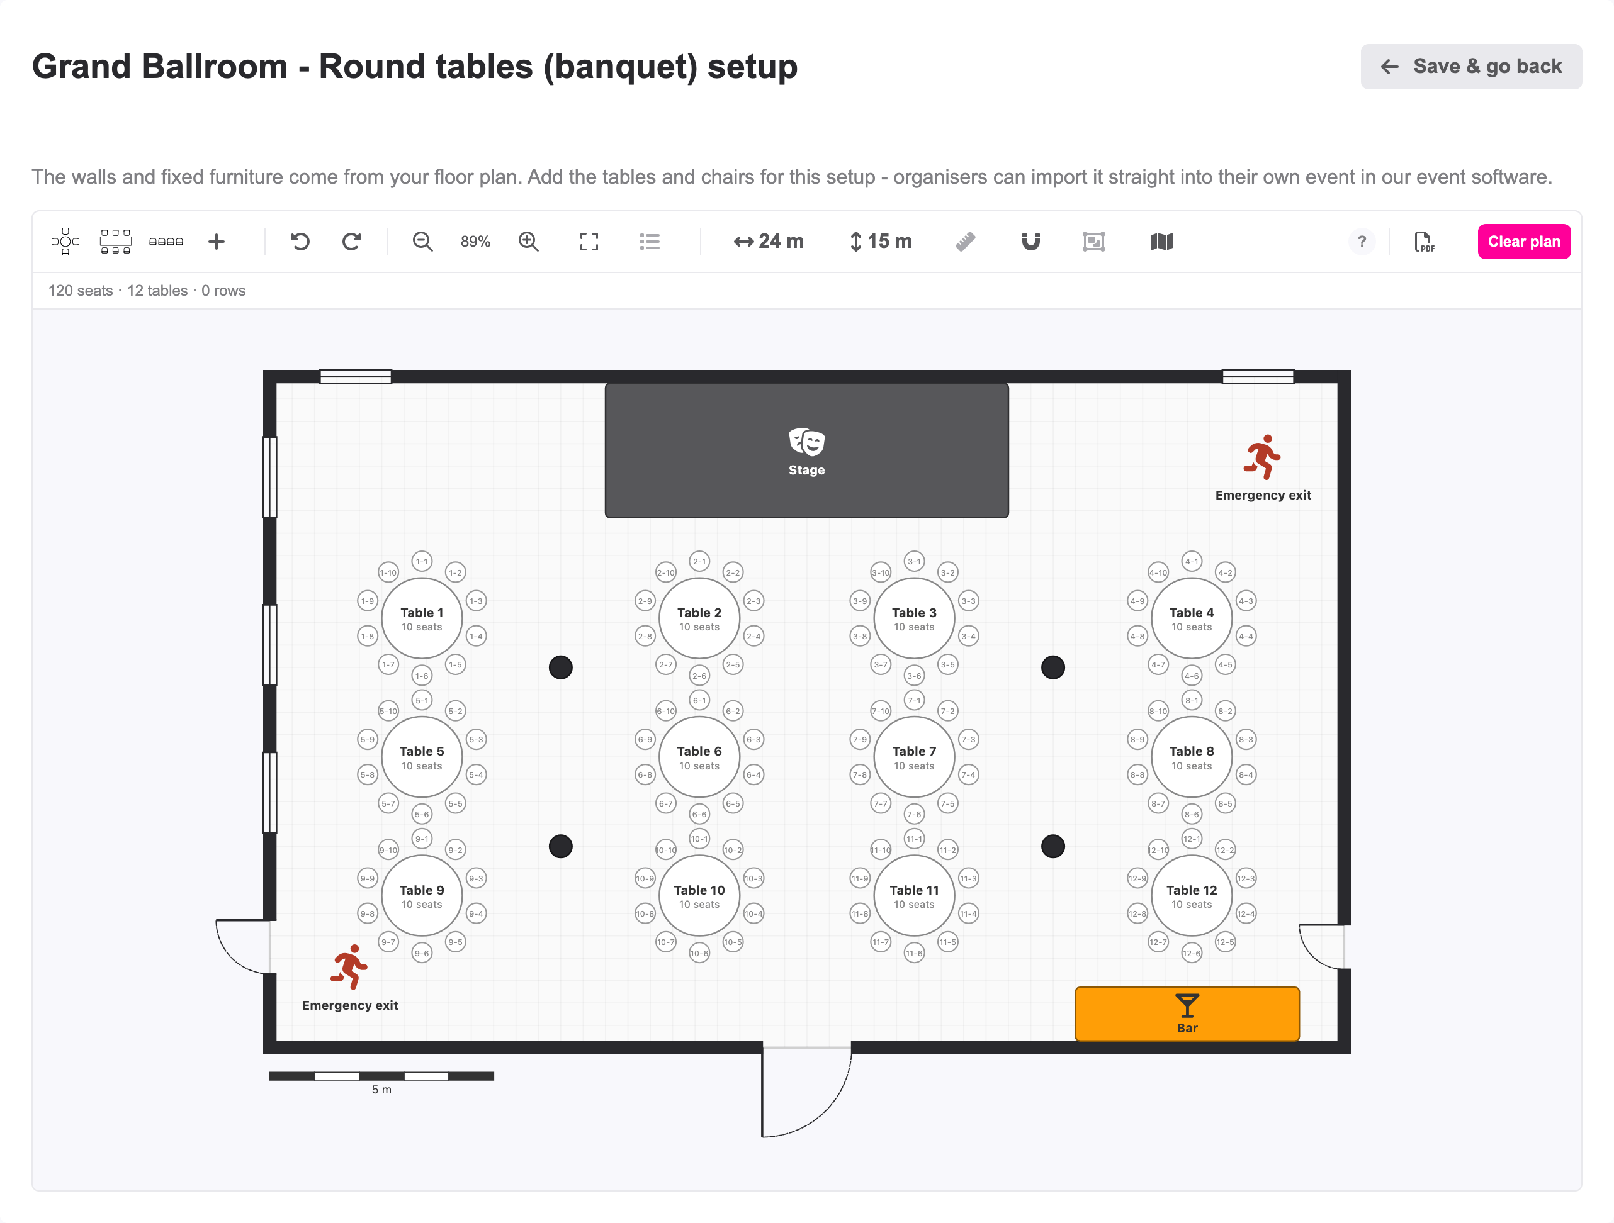The width and height of the screenshot is (1614, 1223).
Task: Zoom out of the floor plan
Action: click(x=422, y=242)
